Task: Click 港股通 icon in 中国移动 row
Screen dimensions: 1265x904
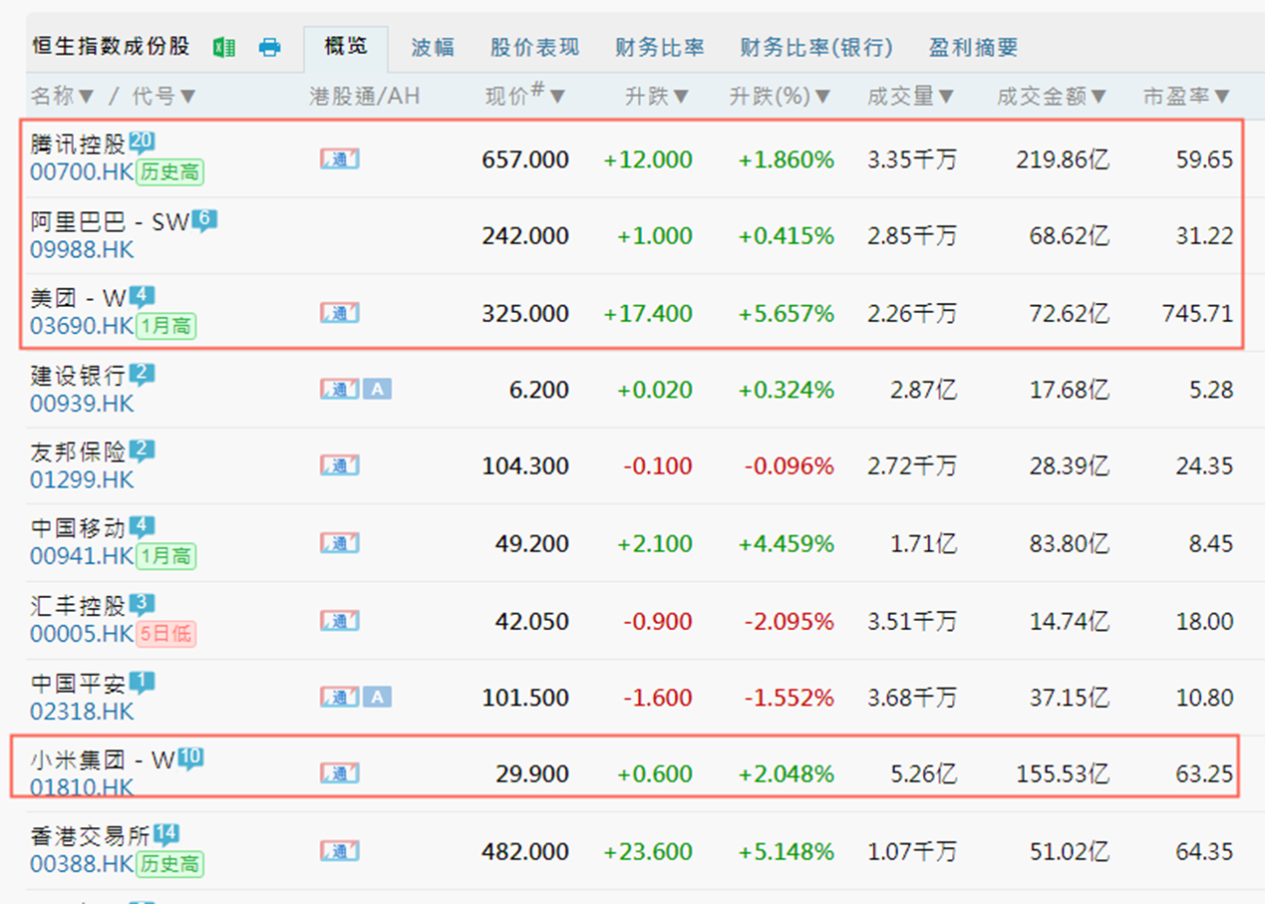Action: click(340, 543)
